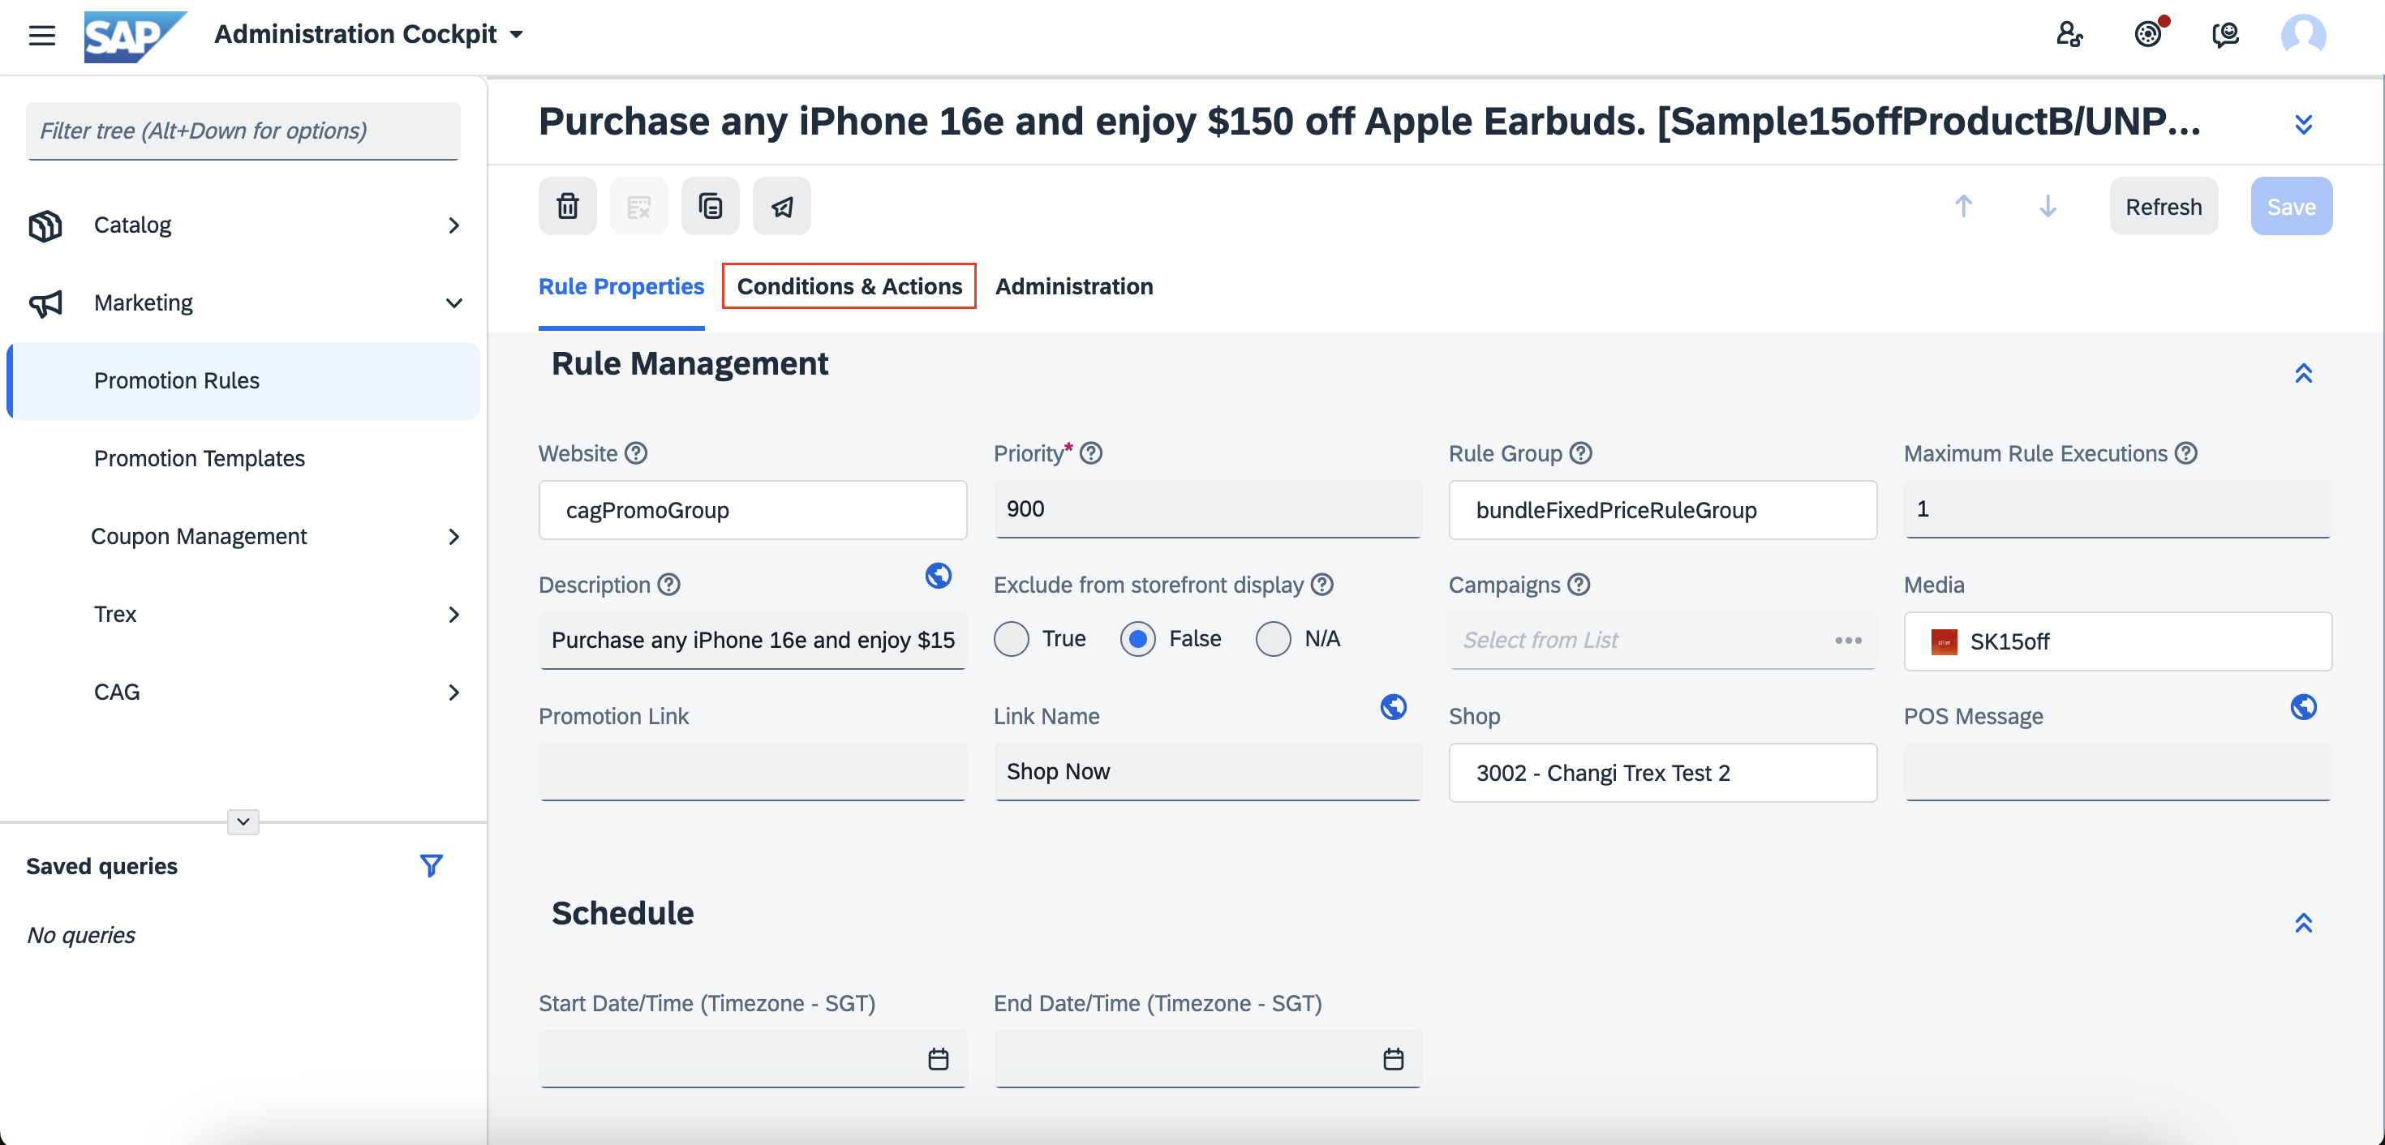Click the Website field cagPromoGroup
Image resolution: width=2385 pixels, height=1145 pixels.
pos(753,510)
